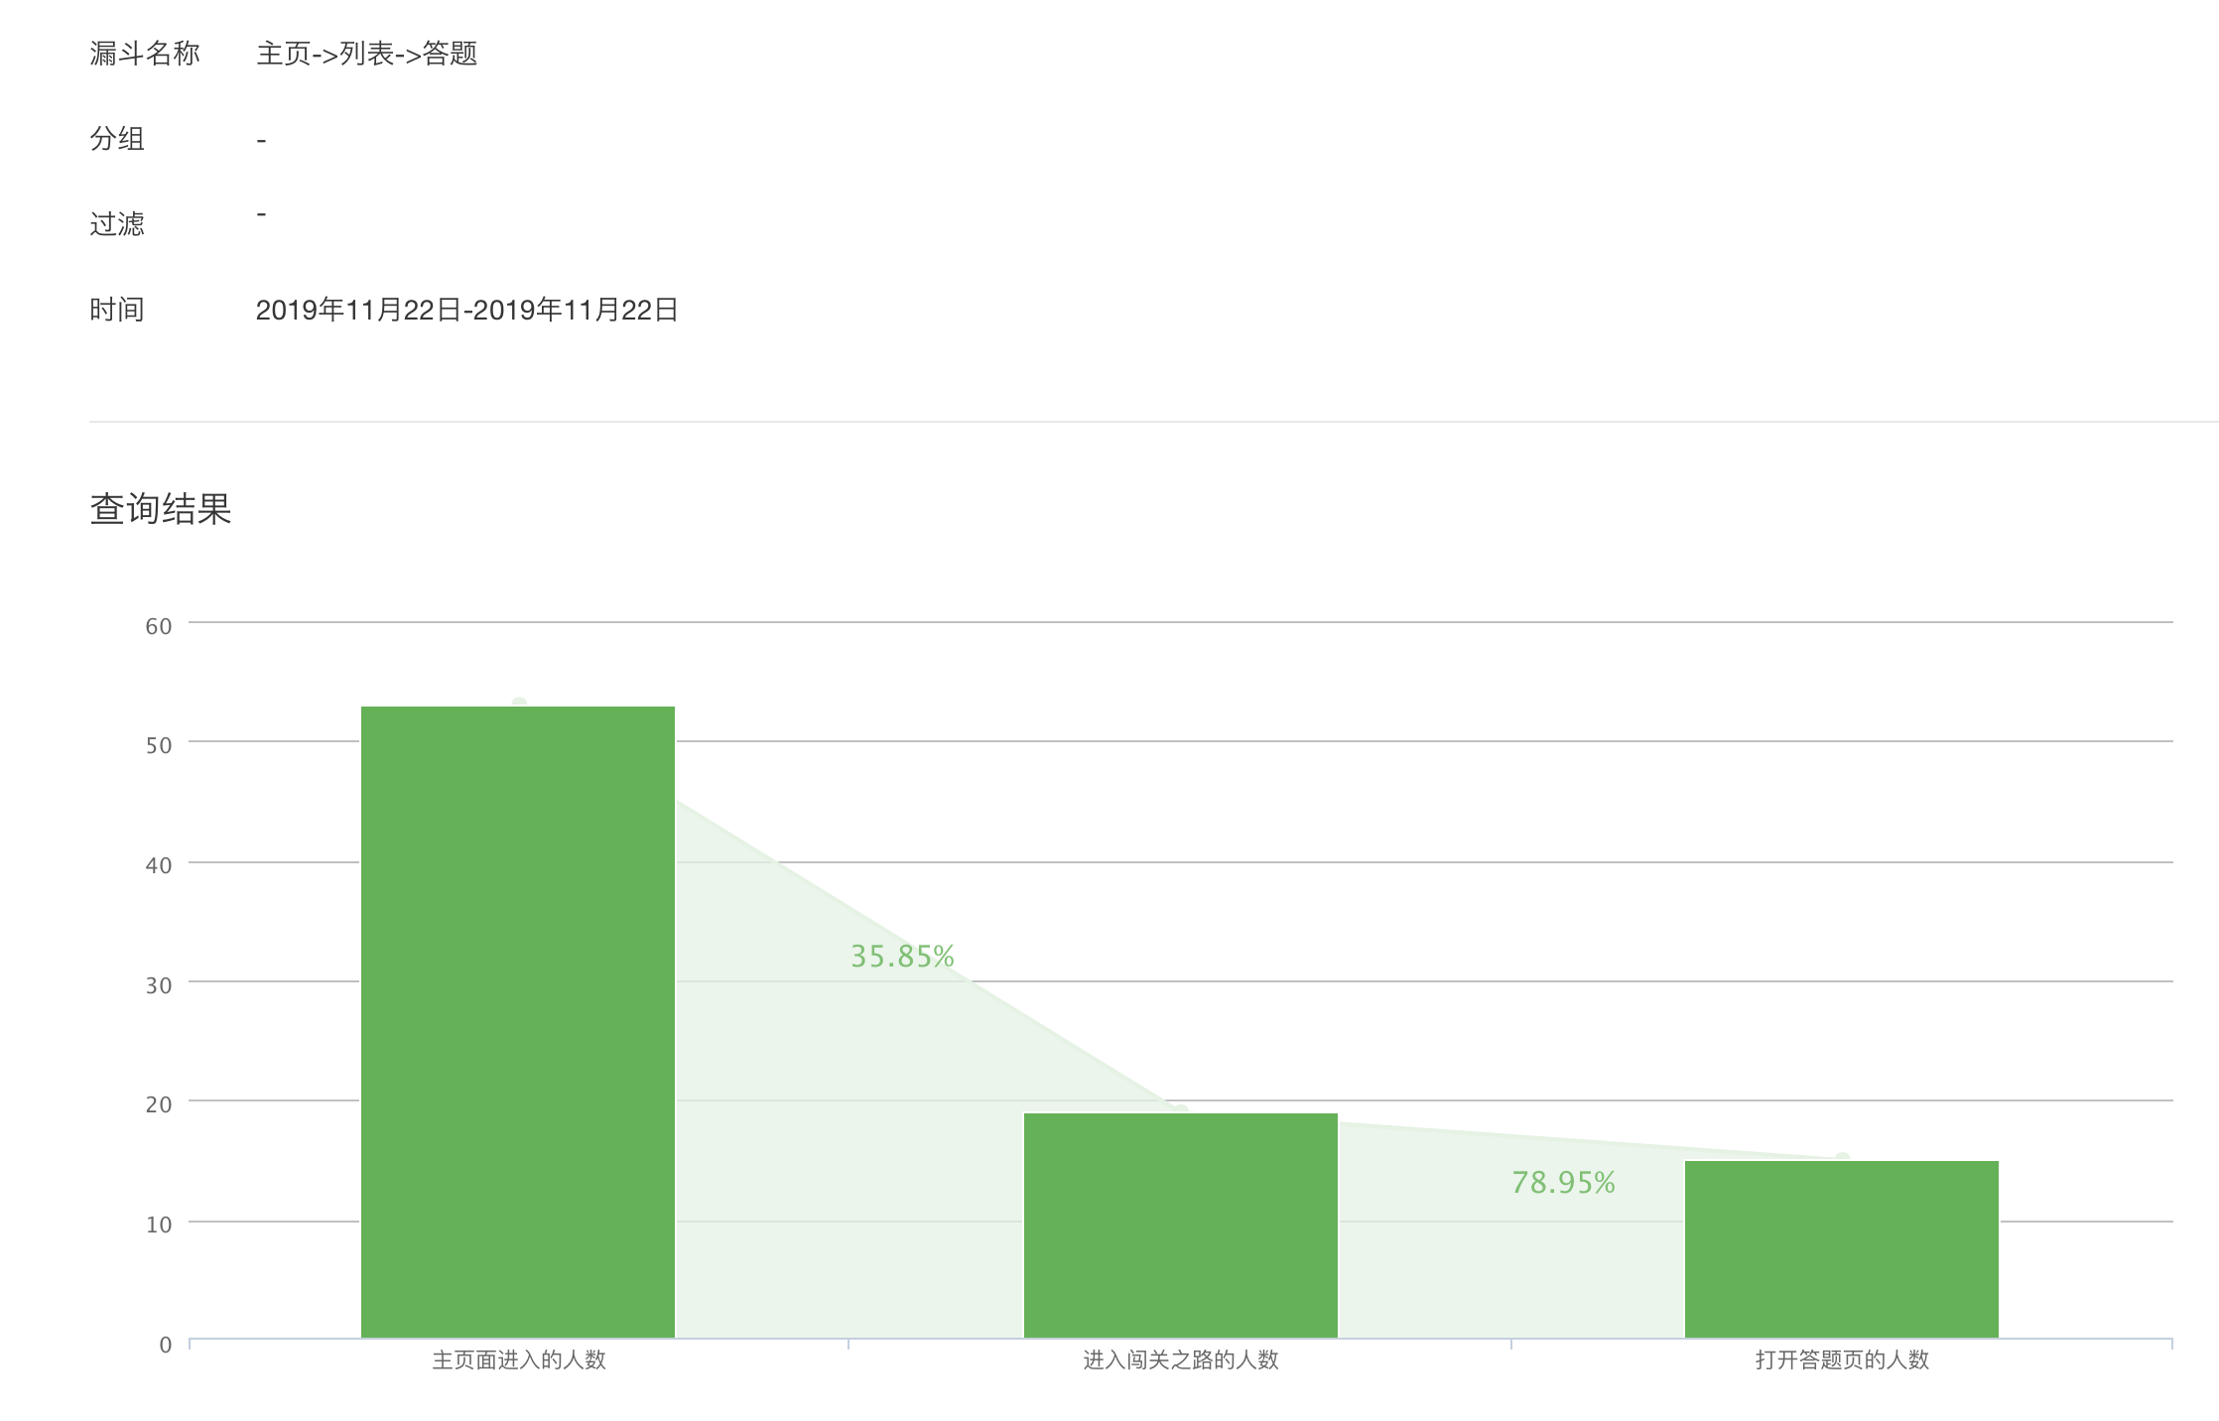Click the first green bar 主页面进入的人数
Viewport: 2219px width, 1421px height.
click(x=517, y=1022)
